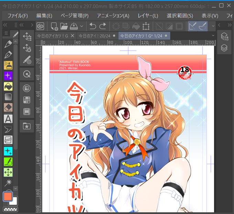Click the starred folder material icon
Image resolution: width=234 pixels, height=214 pixels.
(x=27, y=126)
